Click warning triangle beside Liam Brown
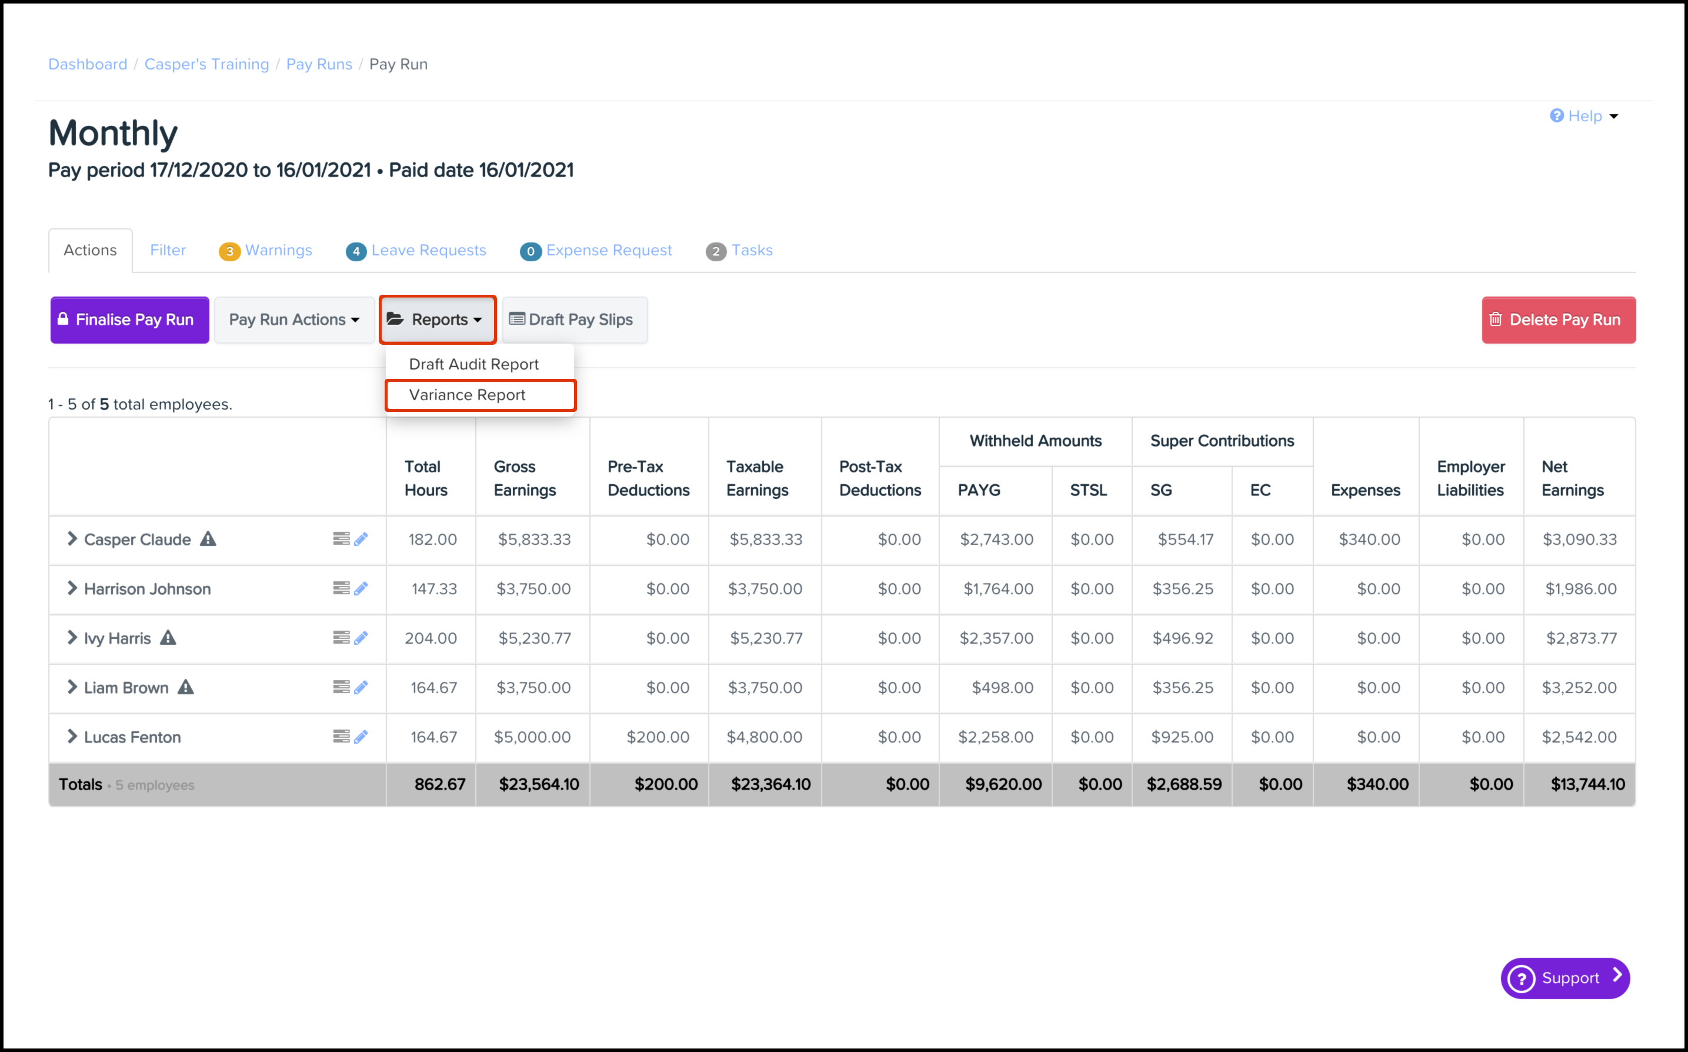This screenshot has width=1688, height=1052. pyautogui.click(x=186, y=687)
